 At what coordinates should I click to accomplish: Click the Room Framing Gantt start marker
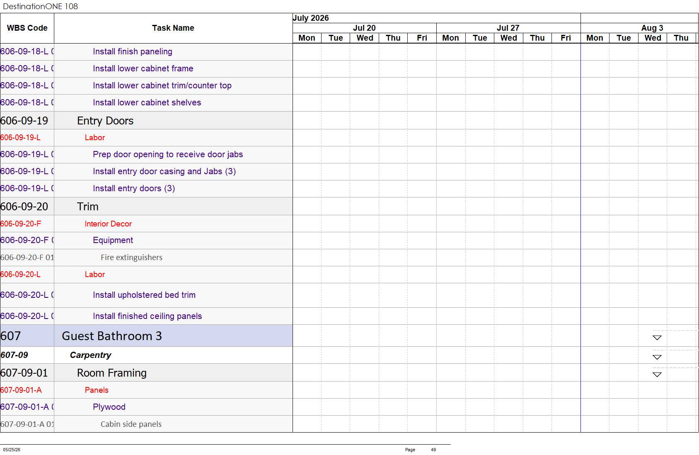[x=657, y=375]
